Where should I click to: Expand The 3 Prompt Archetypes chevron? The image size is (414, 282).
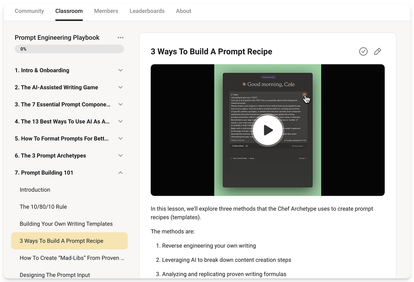(x=121, y=156)
